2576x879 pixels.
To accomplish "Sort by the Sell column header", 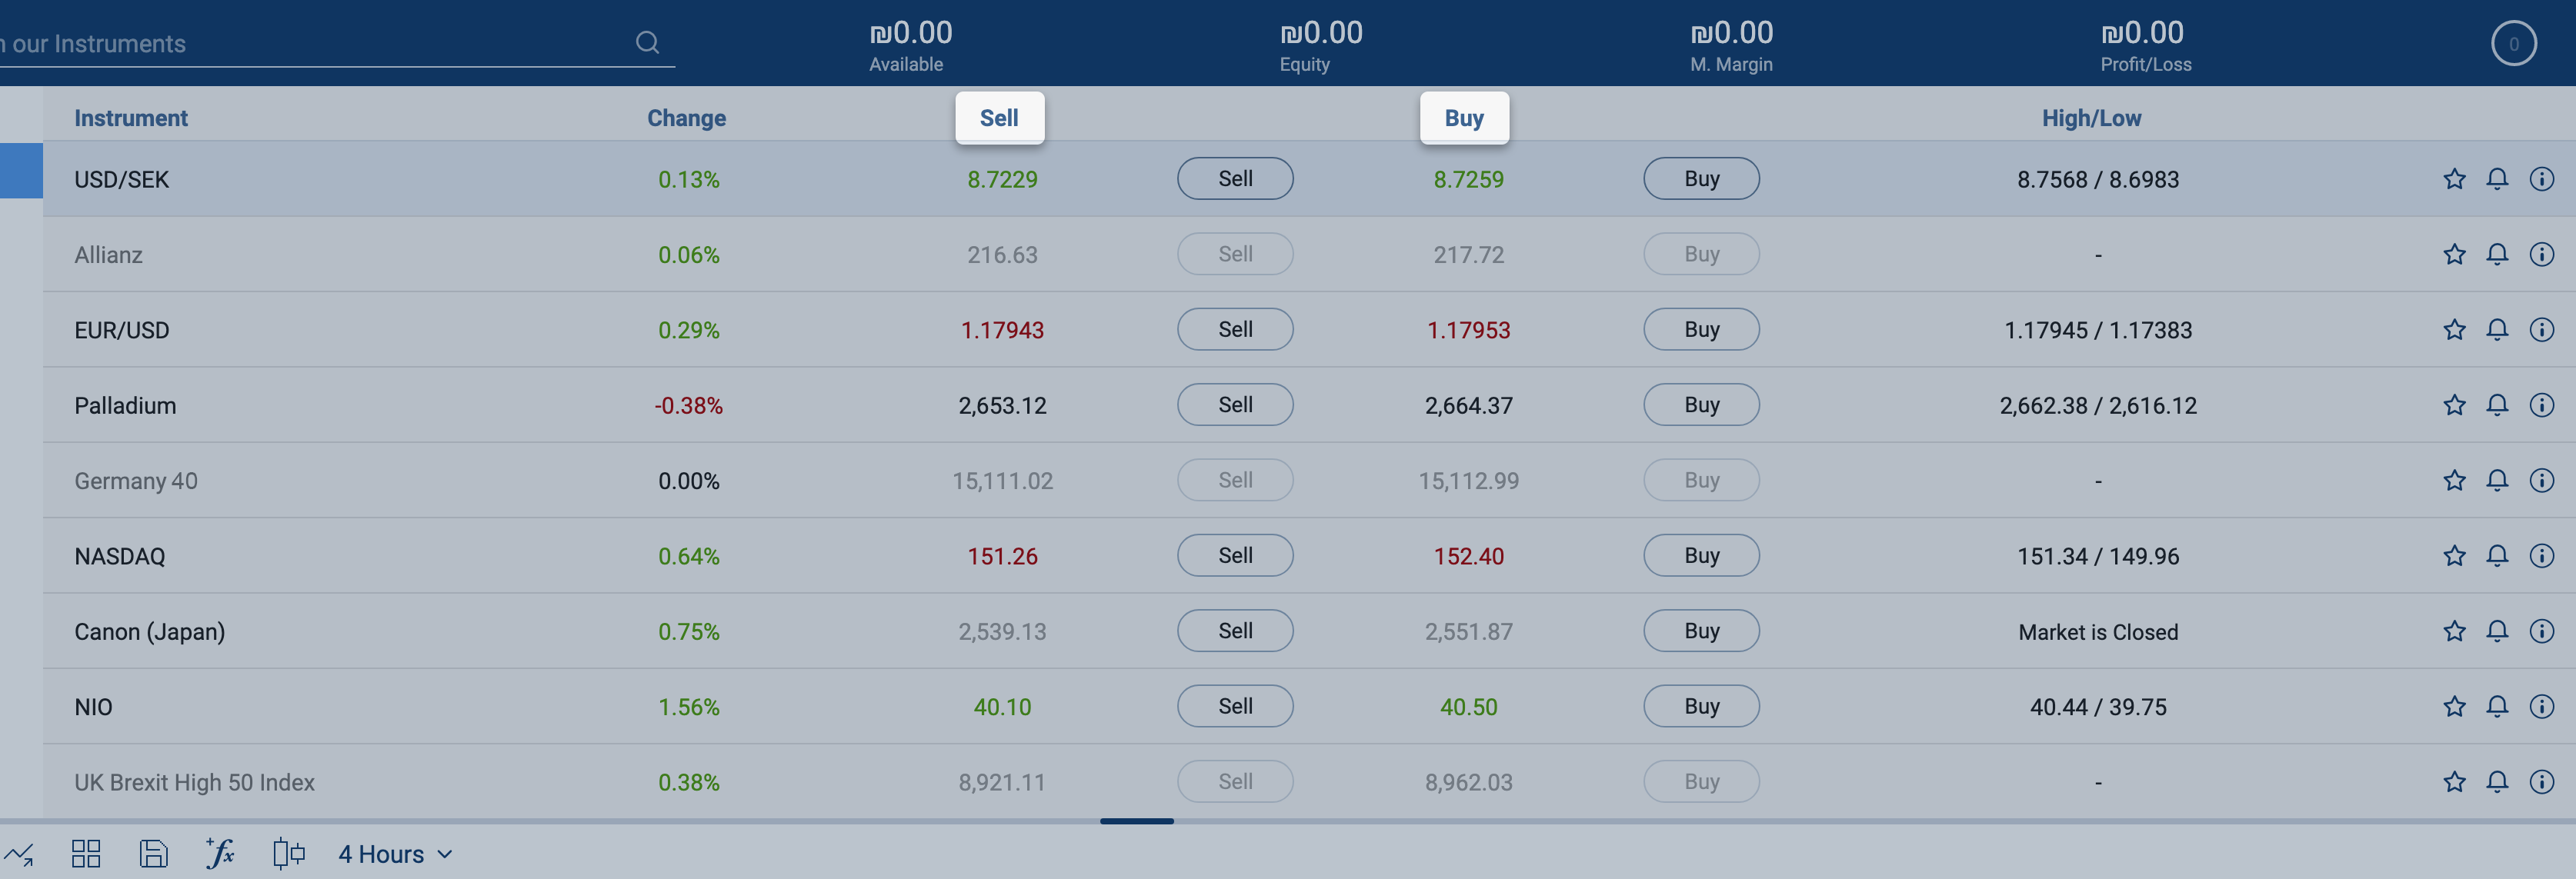I will click(x=999, y=118).
